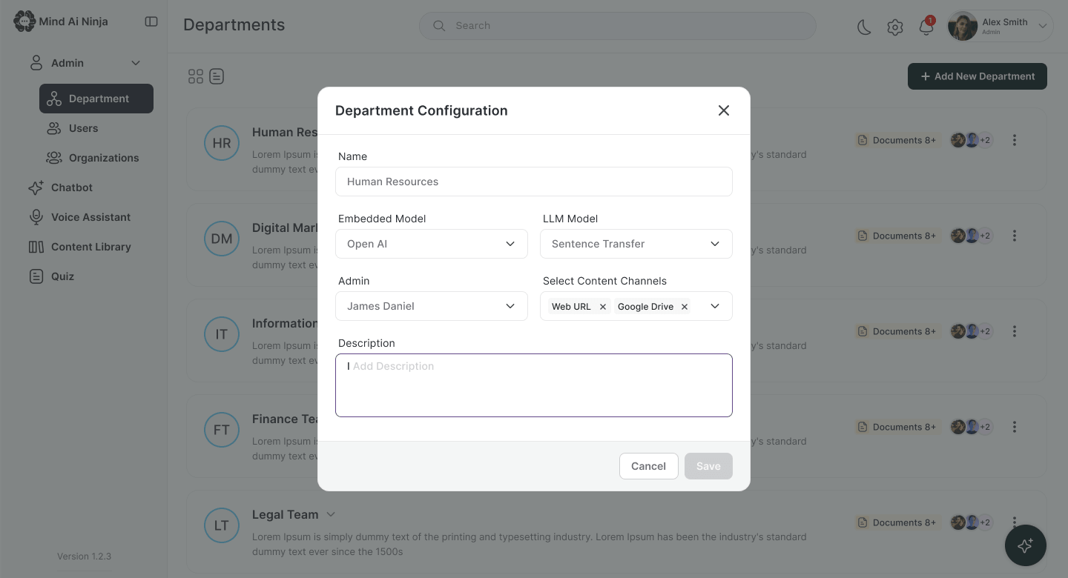Viewport: 1068px width, 578px height.
Task: Open Organizations in sidebar
Action: [x=96, y=158]
